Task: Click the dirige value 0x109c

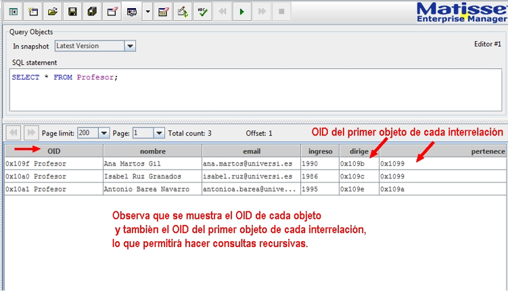Action: (359, 176)
